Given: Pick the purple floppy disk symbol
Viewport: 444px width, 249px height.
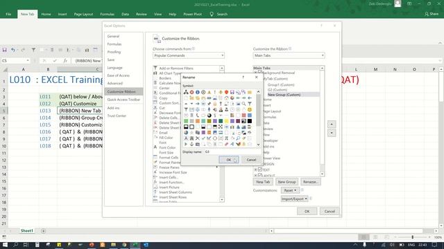Looking at the screenshot, I should point(232,92).
